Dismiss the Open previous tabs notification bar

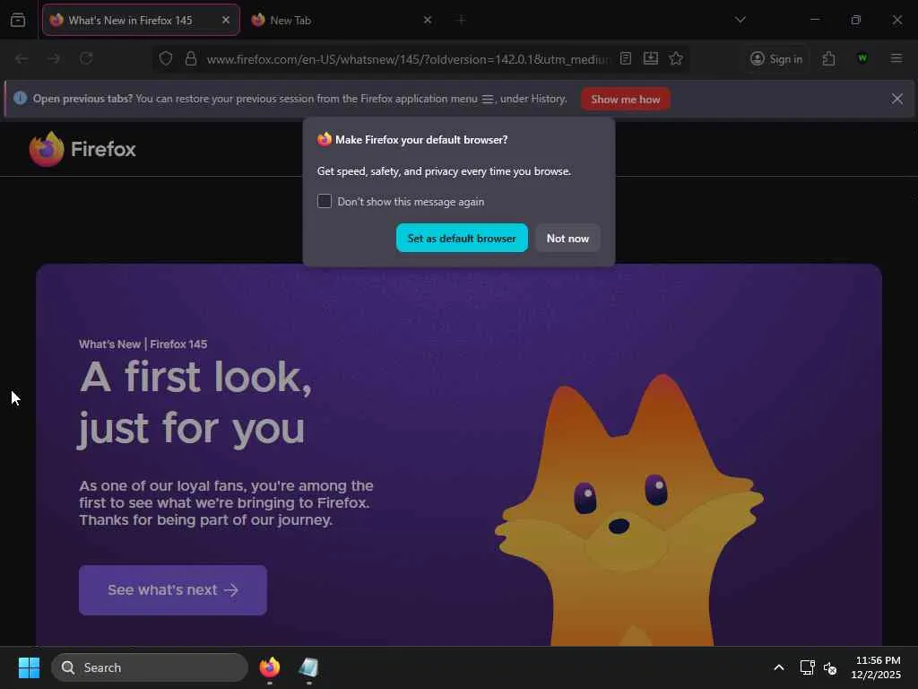pos(896,99)
